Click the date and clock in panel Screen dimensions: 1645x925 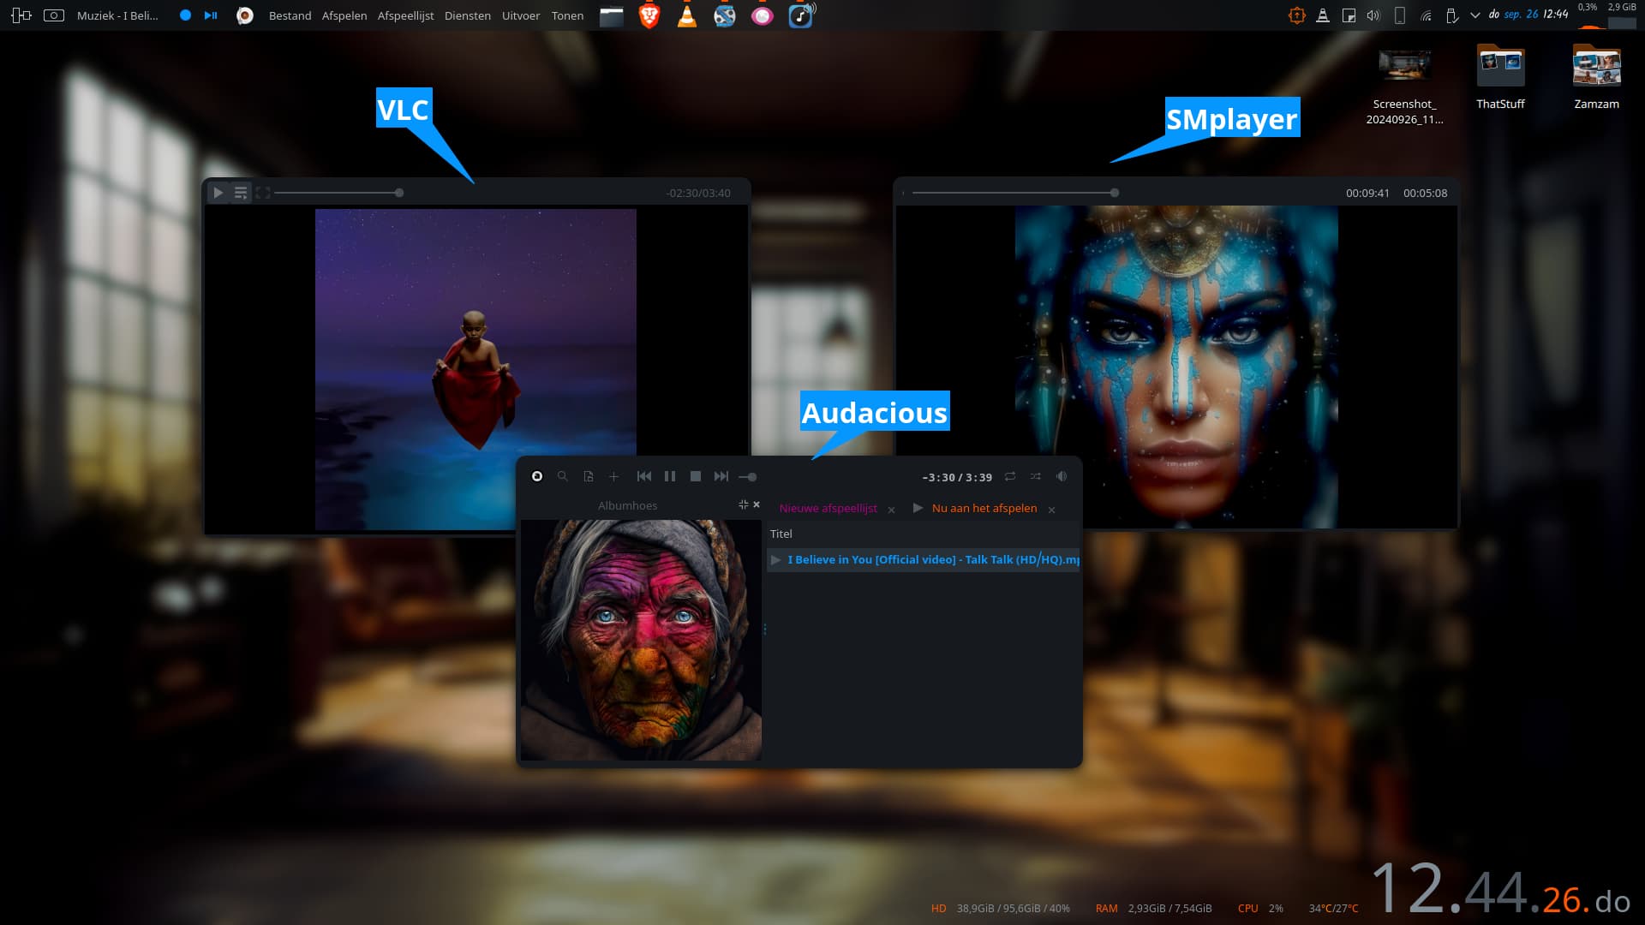1528,15
